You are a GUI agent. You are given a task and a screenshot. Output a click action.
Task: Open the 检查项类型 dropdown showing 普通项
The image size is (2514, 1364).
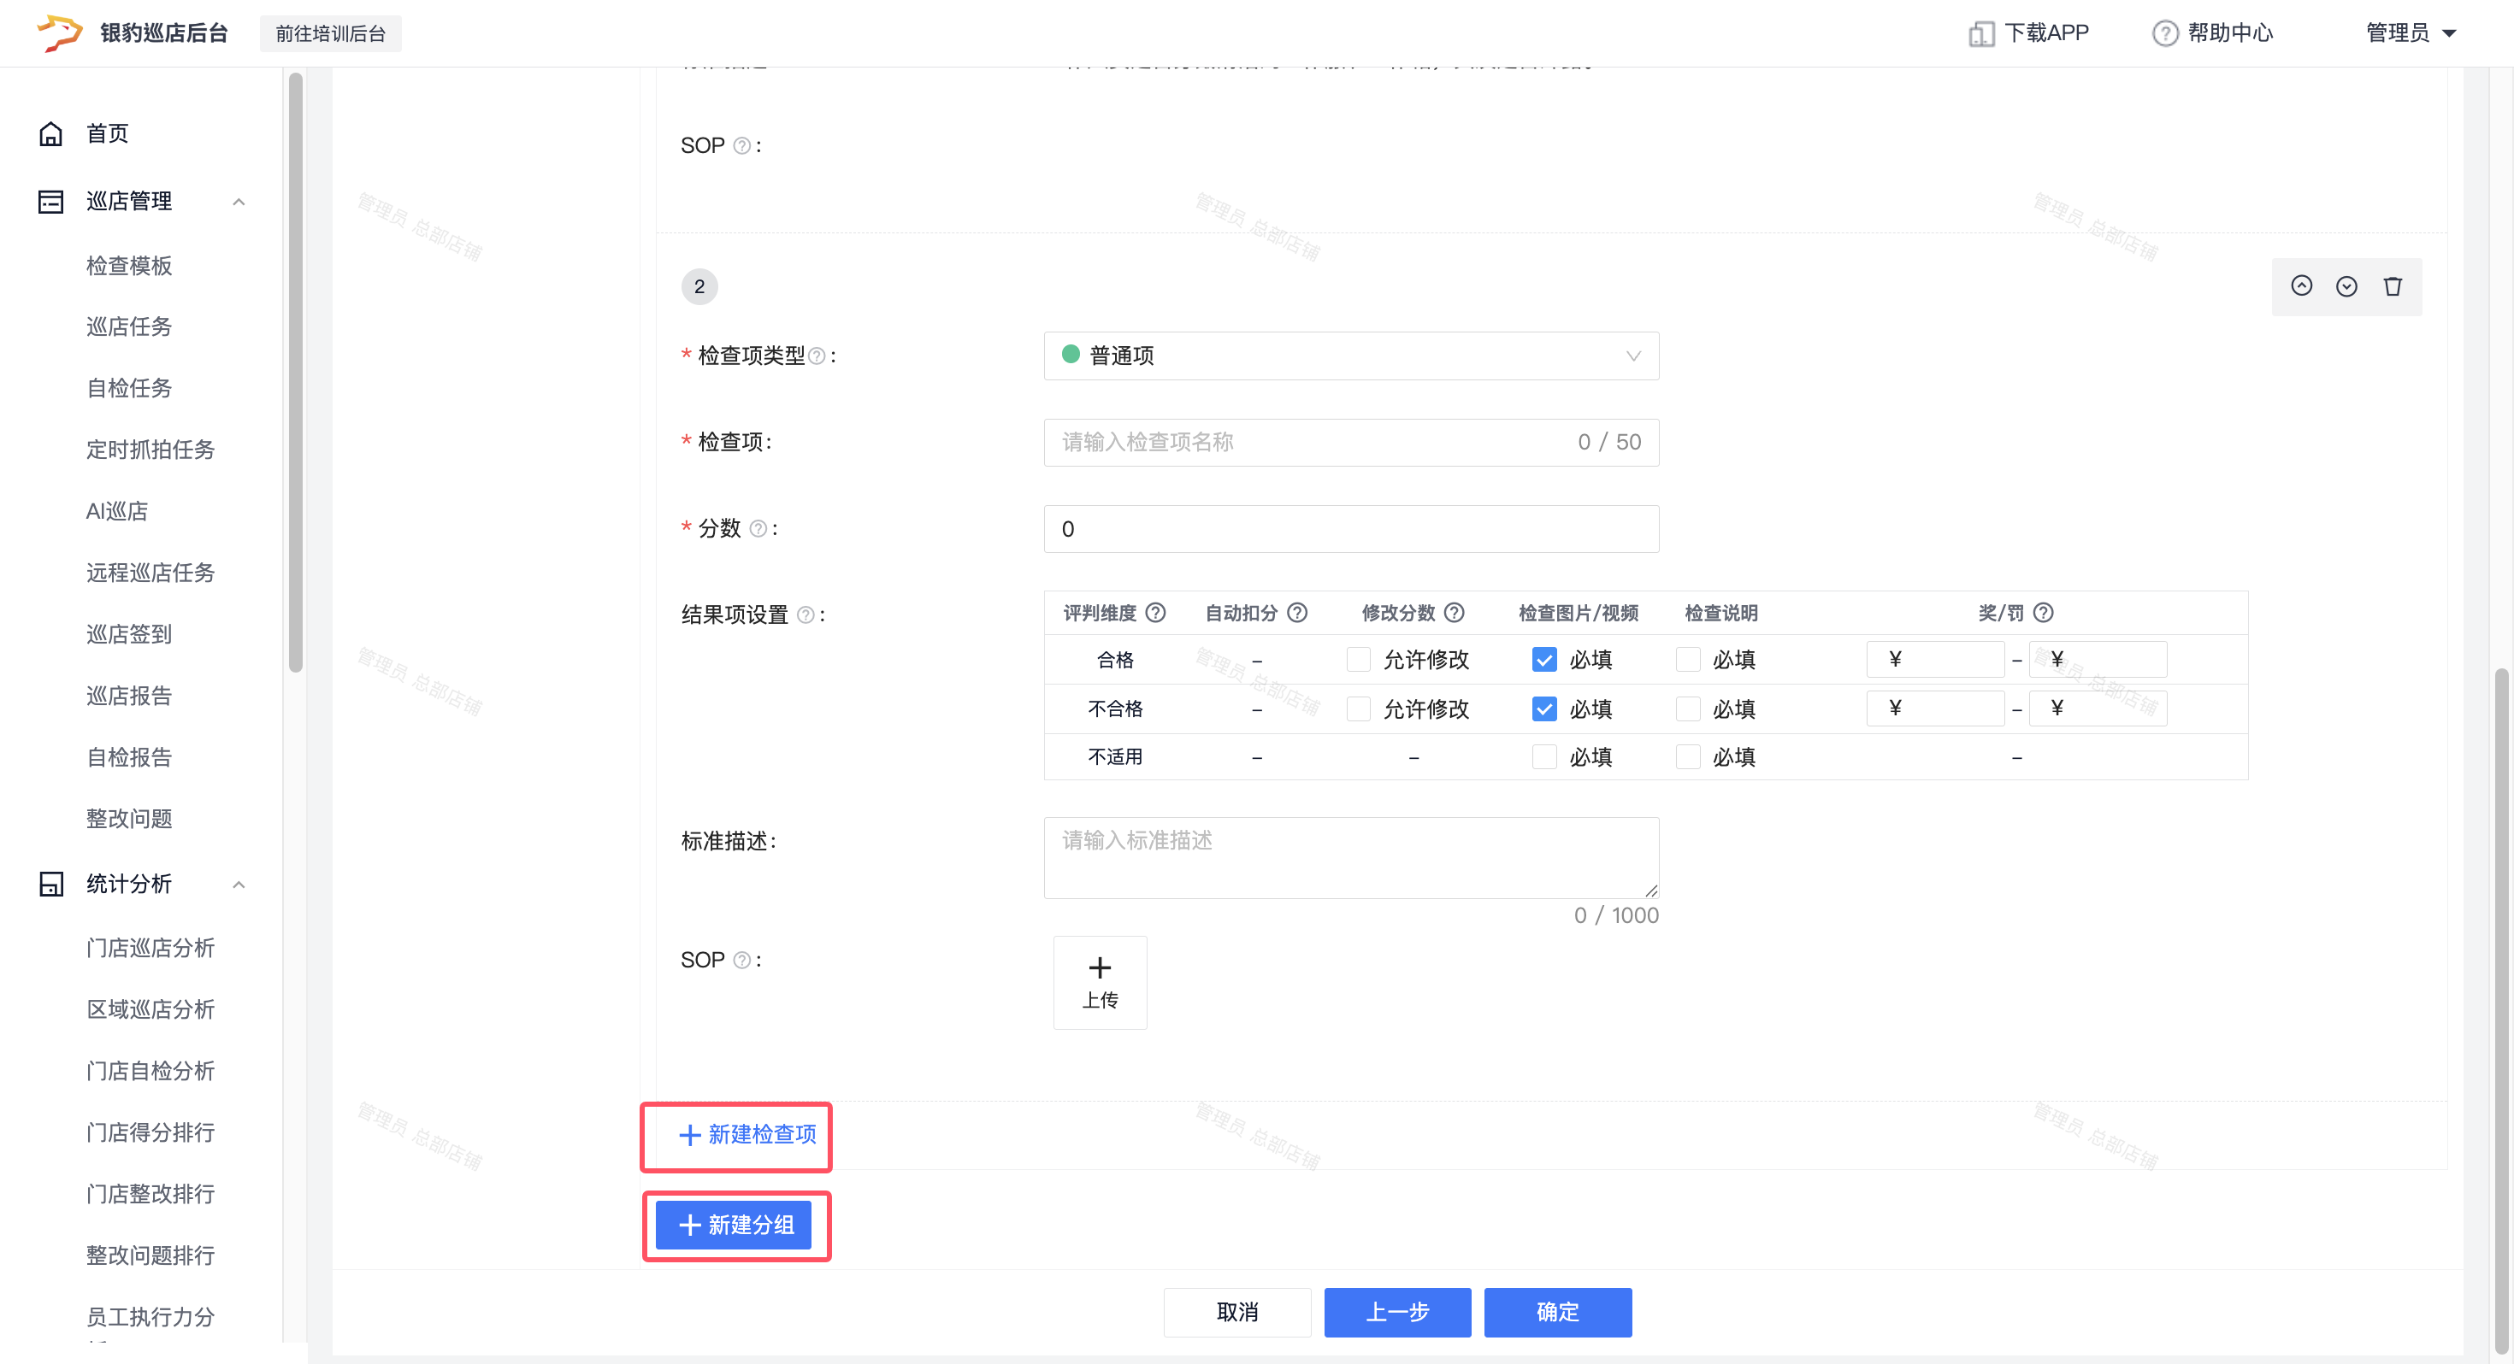(1351, 356)
